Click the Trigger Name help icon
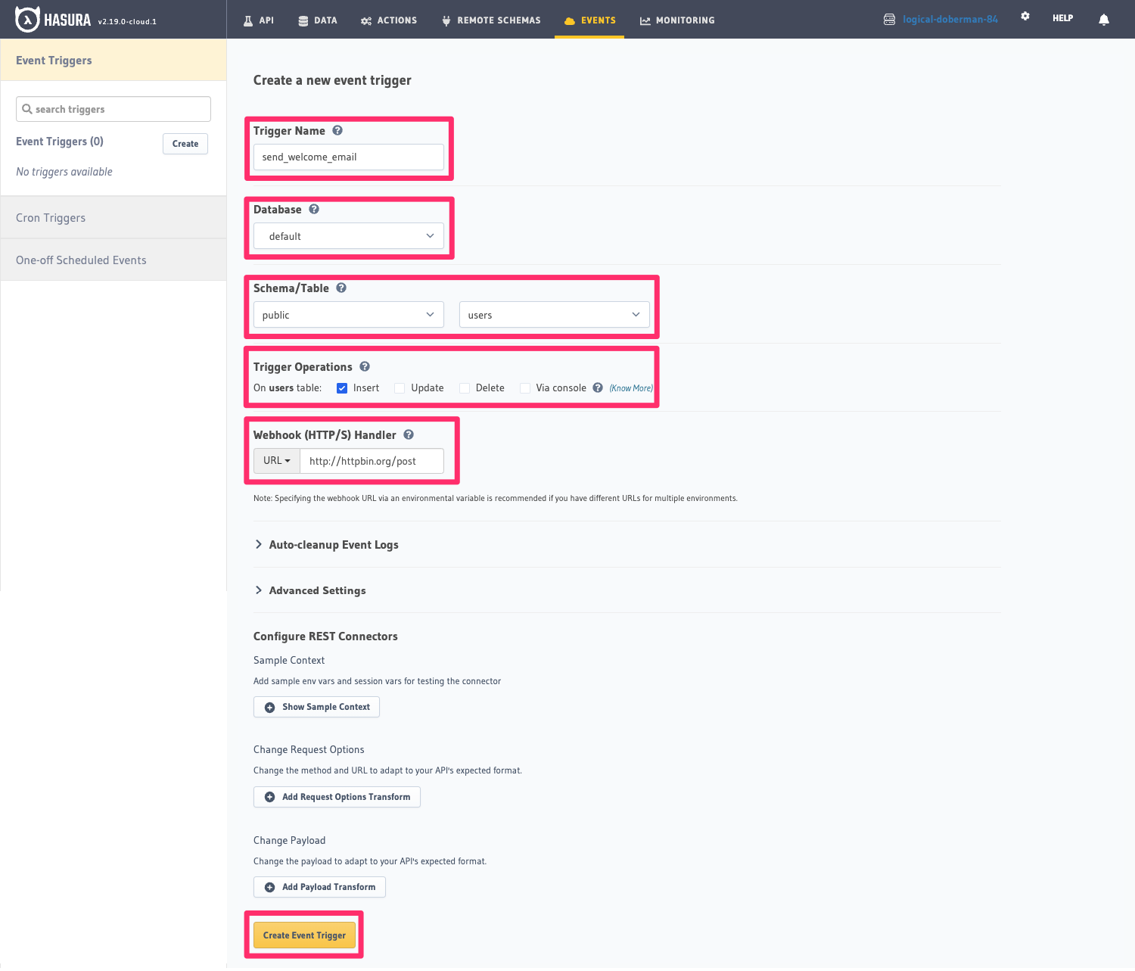This screenshot has height=971, width=1135. point(337,130)
